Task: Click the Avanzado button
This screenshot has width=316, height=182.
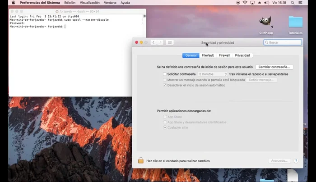Action: point(279,161)
